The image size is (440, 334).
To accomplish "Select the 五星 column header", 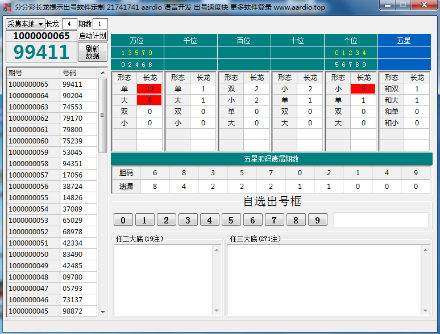I will [x=404, y=40].
